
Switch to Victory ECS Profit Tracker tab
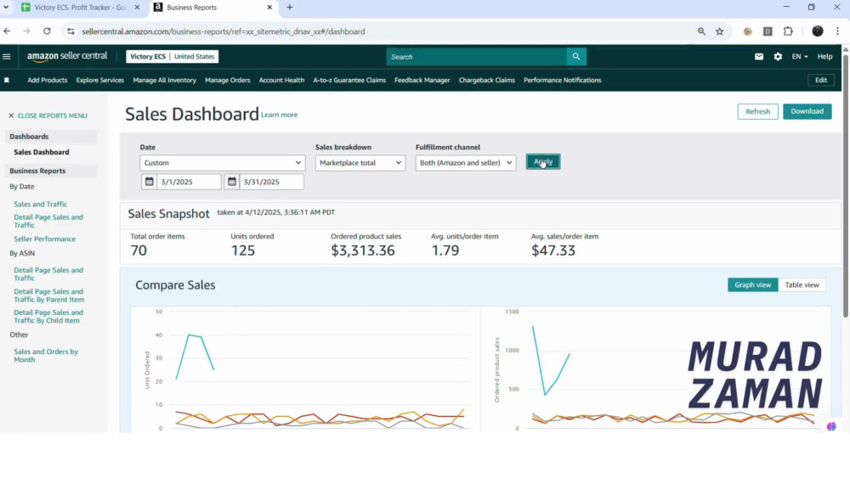(x=80, y=8)
